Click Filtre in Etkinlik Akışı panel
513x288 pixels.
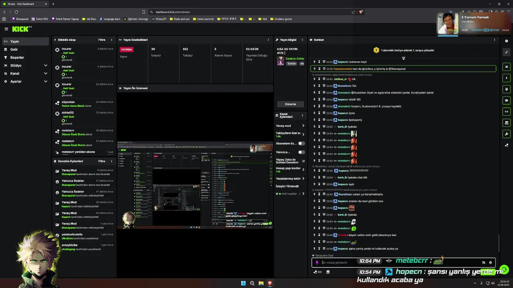coord(102,40)
